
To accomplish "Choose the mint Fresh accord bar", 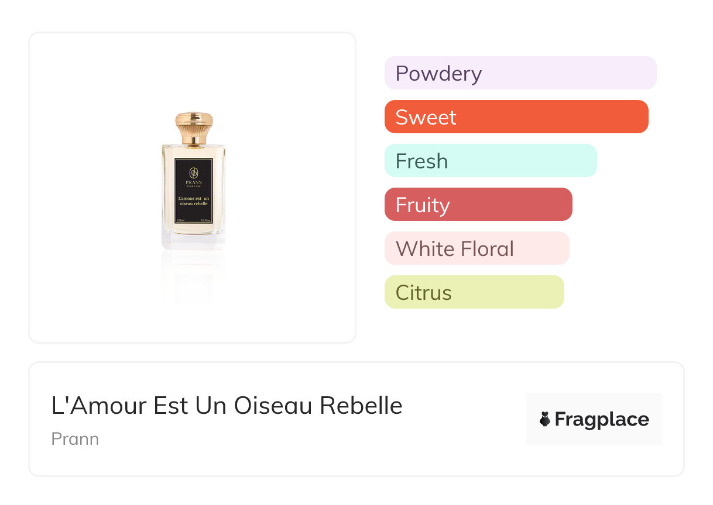I will click(490, 161).
